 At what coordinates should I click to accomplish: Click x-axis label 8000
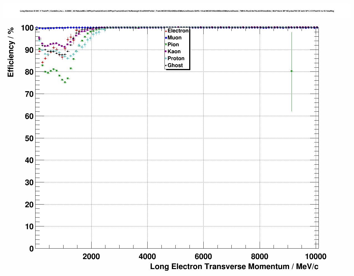click(259, 257)
